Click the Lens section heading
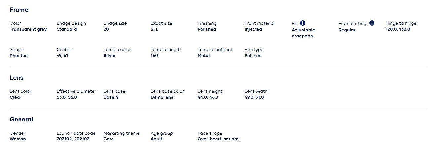The height and width of the screenshot is (148, 433). pyautogui.click(x=17, y=78)
